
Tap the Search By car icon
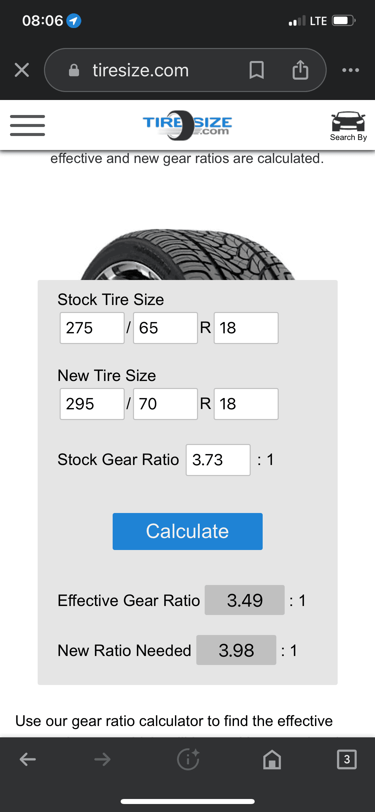pos(348,126)
